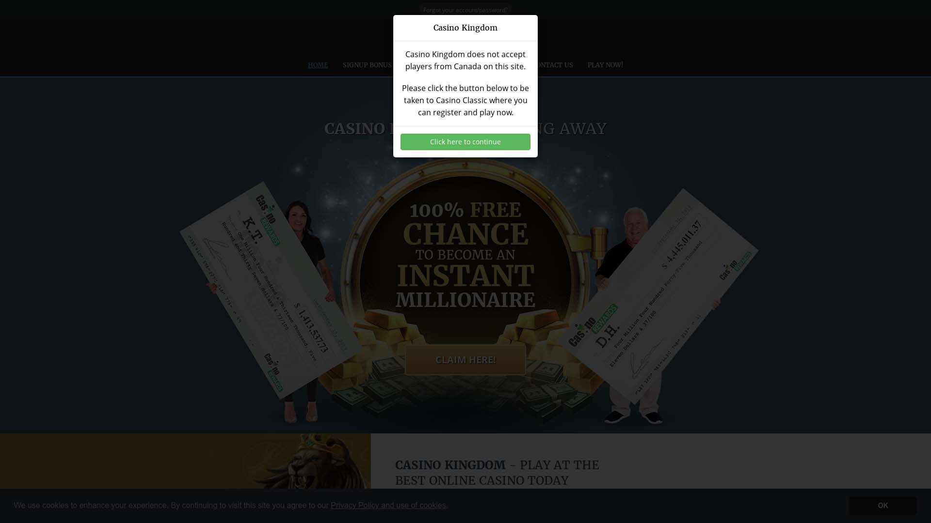
Task: Click the 'Instant Millionaire' vault door banner
Action: click(465, 271)
